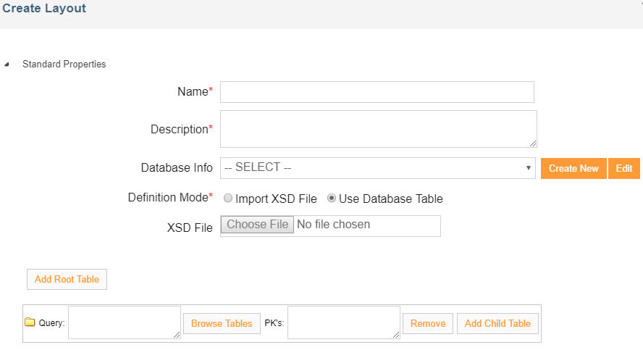The height and width of the screenshot is (350, 643).
Task: Click the Create New button
Action: [573, 168]
